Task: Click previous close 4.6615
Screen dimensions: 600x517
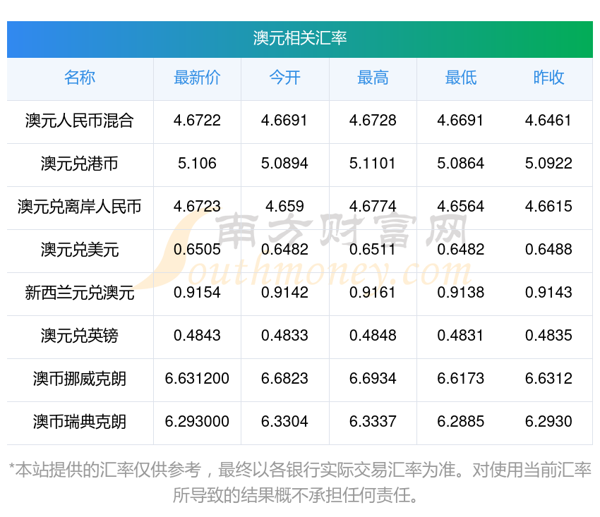Action: point(548,207)
